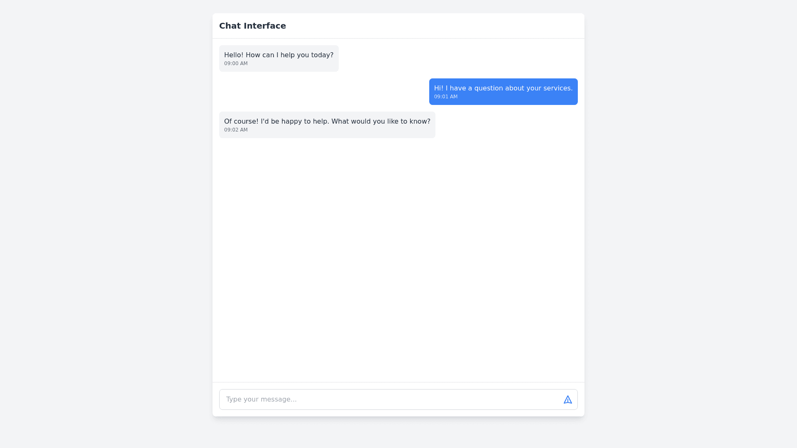The width and height of the screenshot is (797, 448).
Task: Click the word "today?" in the first bubble
Action: (x=322, y=55)
